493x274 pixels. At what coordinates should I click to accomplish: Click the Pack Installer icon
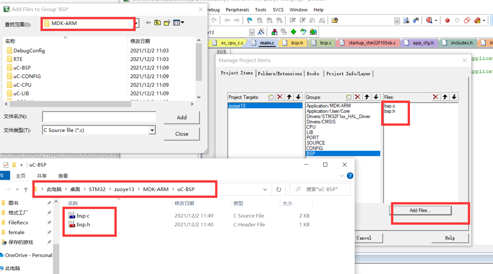pyautogui.click(x=313, y=32)
